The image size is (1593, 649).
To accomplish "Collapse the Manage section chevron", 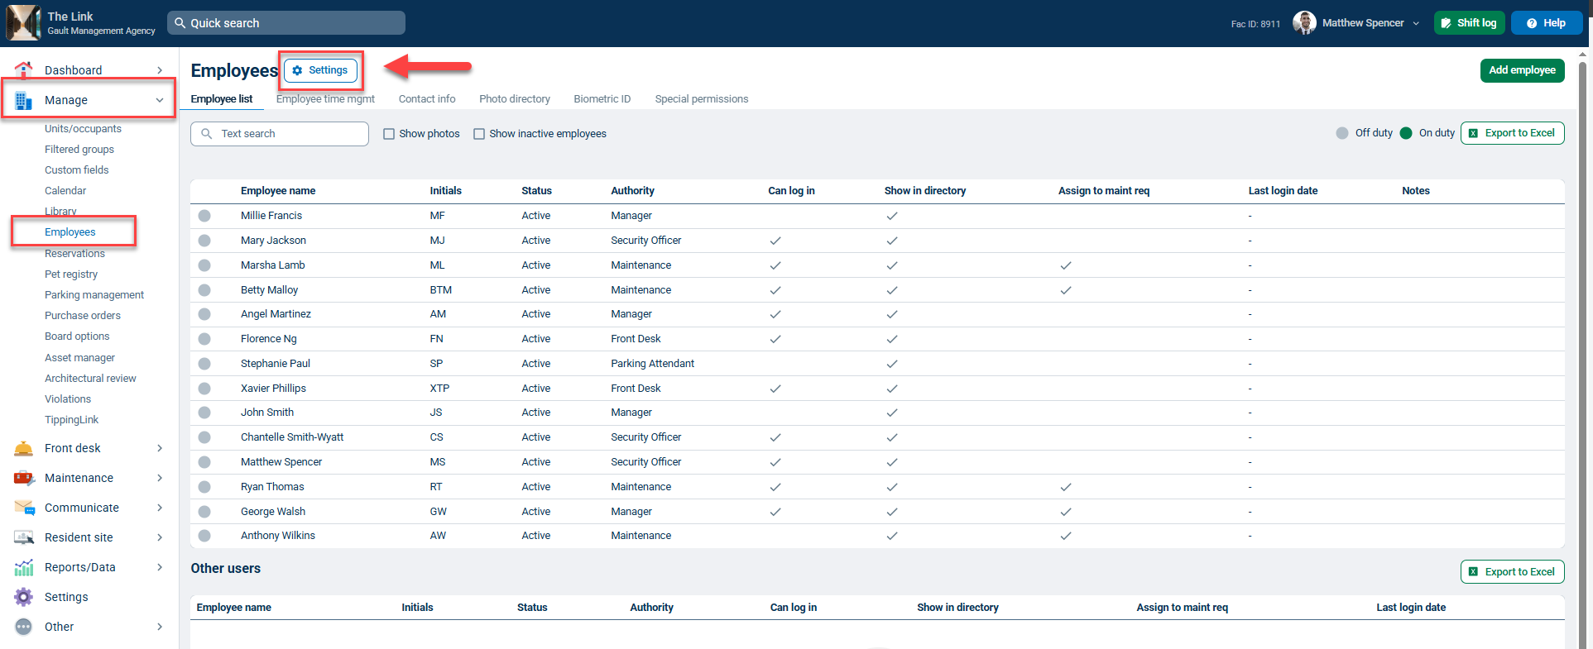I will 160,100.
